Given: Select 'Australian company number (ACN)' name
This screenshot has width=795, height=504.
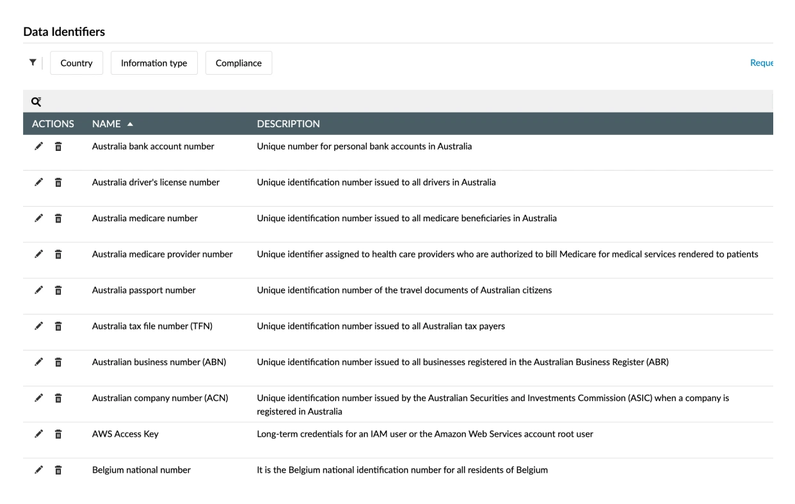Looking at the screenshot, I should 160,398.
